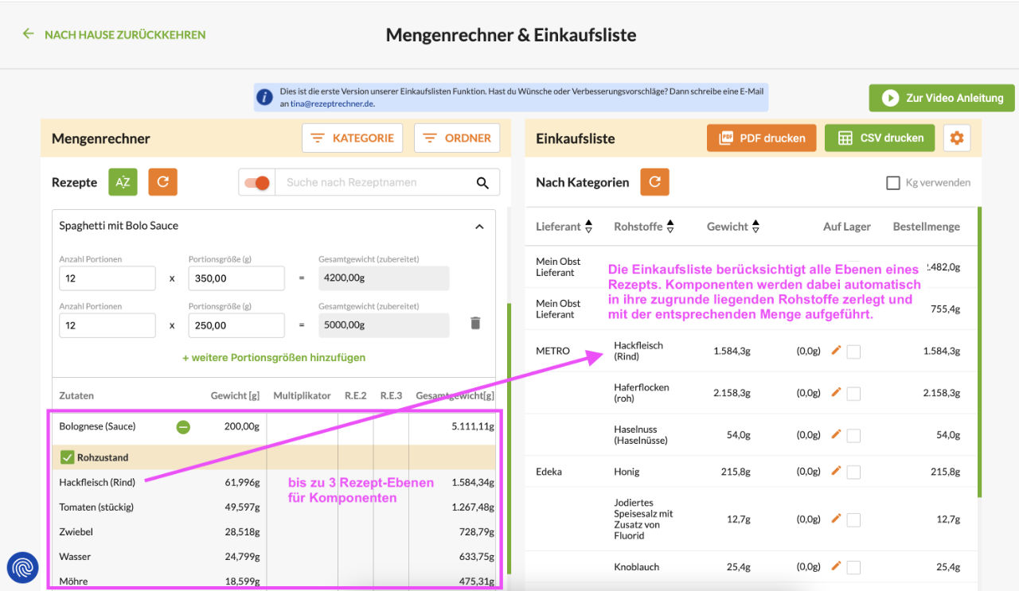Remove Bolognese (Sauce) via green minus icon
The height and width of the screenshot is (591, 1019).
pyautogui.click(x=183, y=426)
